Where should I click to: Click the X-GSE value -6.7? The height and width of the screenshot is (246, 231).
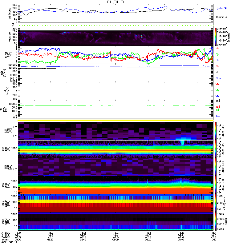pos(213,233)
